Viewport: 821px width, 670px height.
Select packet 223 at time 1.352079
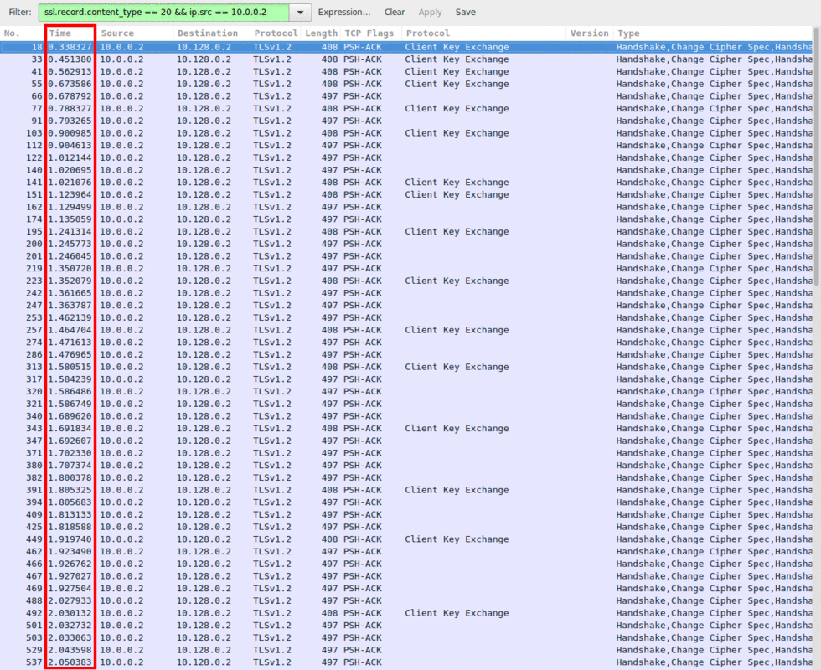pyautogui.click(x=406, y=281)
